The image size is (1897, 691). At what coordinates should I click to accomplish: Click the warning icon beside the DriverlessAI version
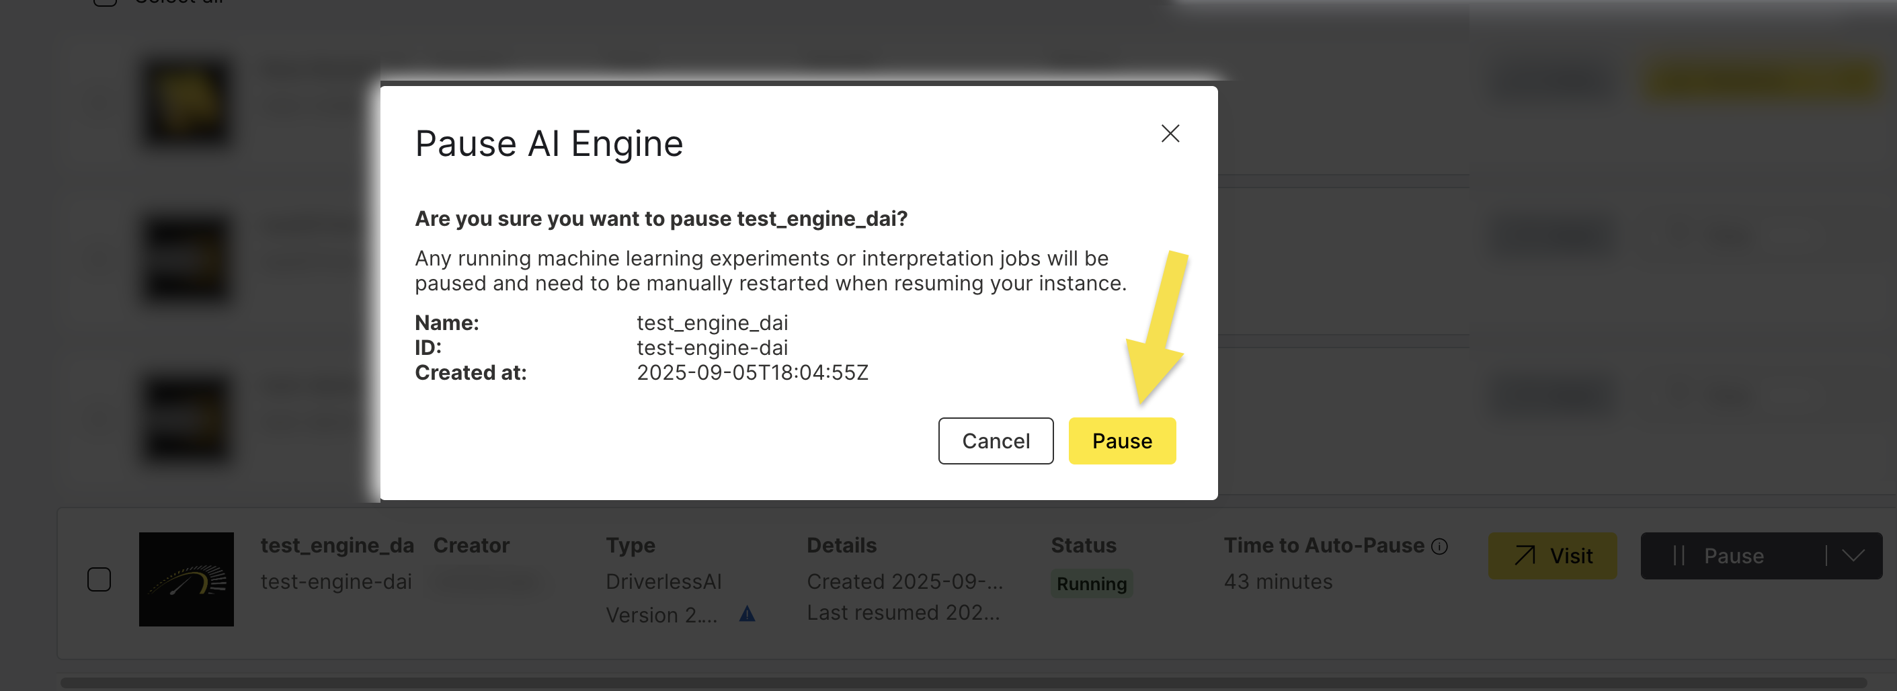click(748, 613)
